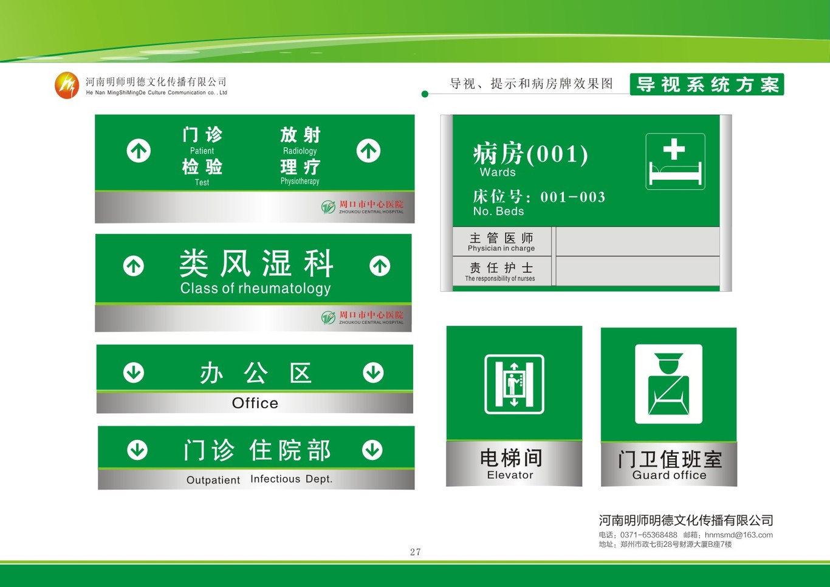Click the 理疗 Physiotherapy label

300,172
